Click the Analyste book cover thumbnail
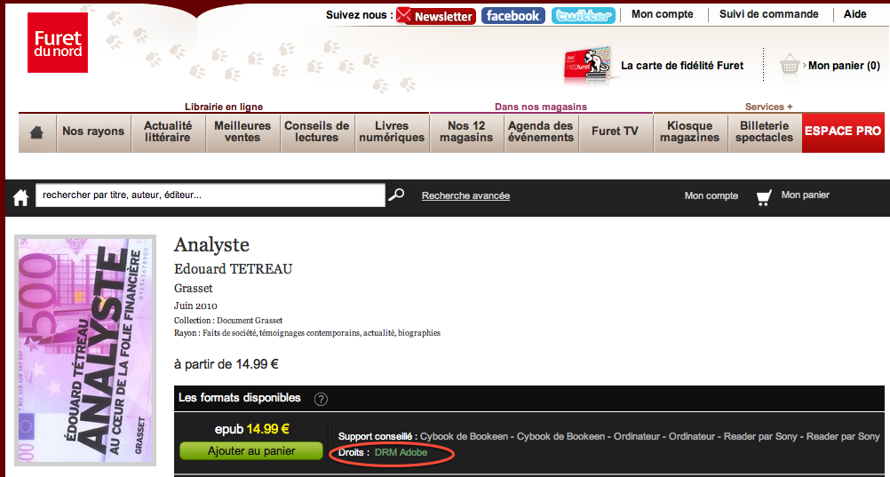 pyautogui.click(x=85, y=350)
